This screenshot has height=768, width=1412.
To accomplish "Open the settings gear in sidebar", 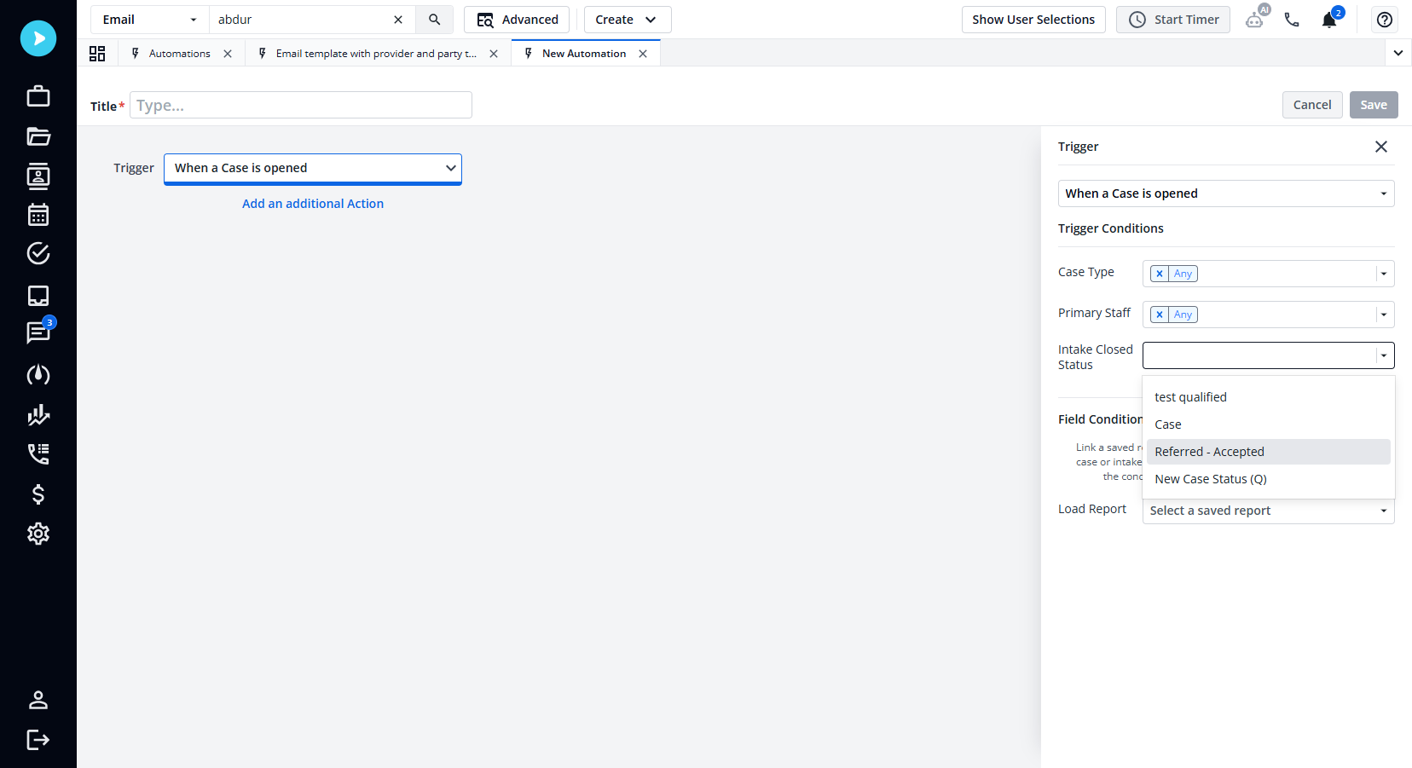I will 38,534.
